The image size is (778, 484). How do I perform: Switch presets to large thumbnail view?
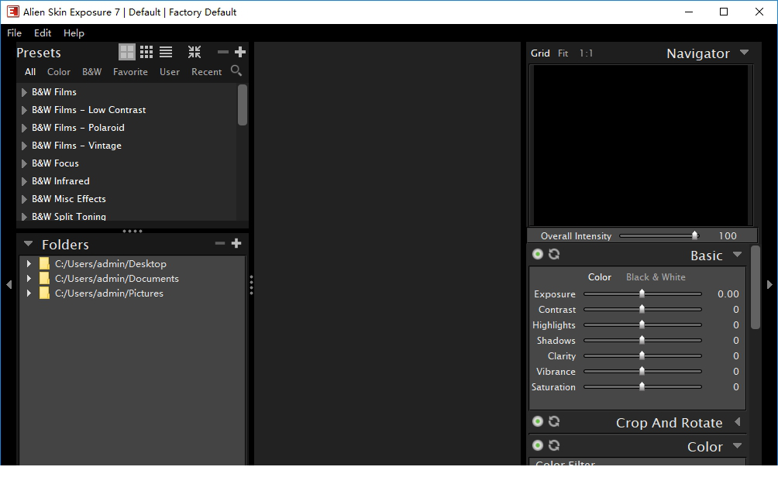click(126, 52)
